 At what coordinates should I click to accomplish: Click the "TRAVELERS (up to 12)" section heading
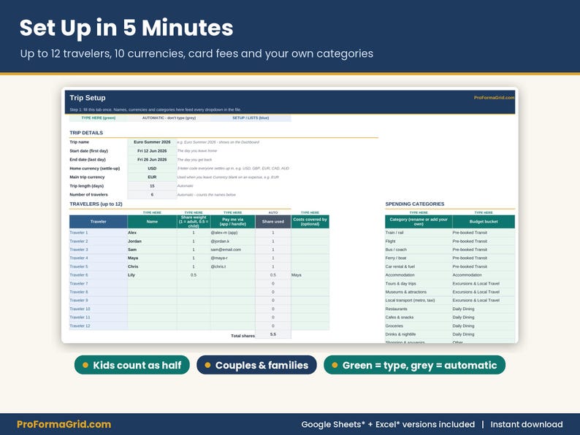pos(96,204)
